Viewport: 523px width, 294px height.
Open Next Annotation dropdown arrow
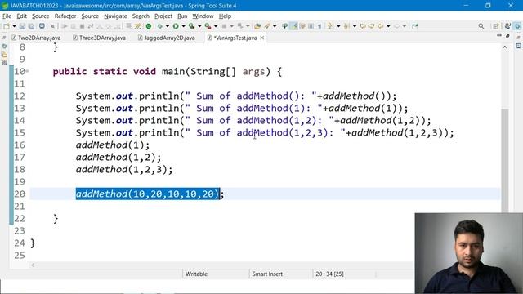pyautogui.click(x=338, y=26)
